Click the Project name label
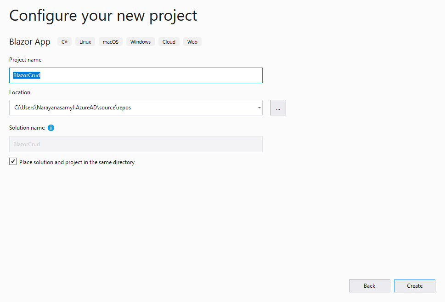Screen dimensions: 445x302 pyautogui.click(x=25, y=60)
